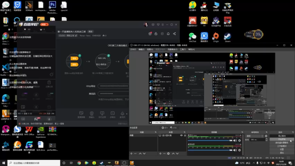
Task: Add the 多媒体 media source in 直播伴侣
Action: click(112, 114)
